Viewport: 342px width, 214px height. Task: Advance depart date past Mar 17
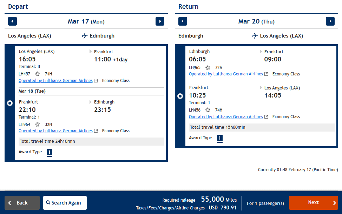pyautogui.click(x=160, y=21)
